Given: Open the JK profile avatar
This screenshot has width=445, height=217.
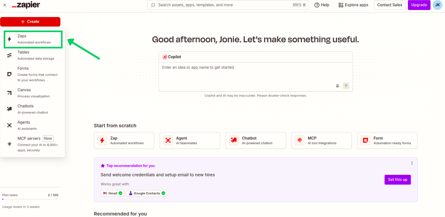Looking at the screenshot, I should pos(437,5).
